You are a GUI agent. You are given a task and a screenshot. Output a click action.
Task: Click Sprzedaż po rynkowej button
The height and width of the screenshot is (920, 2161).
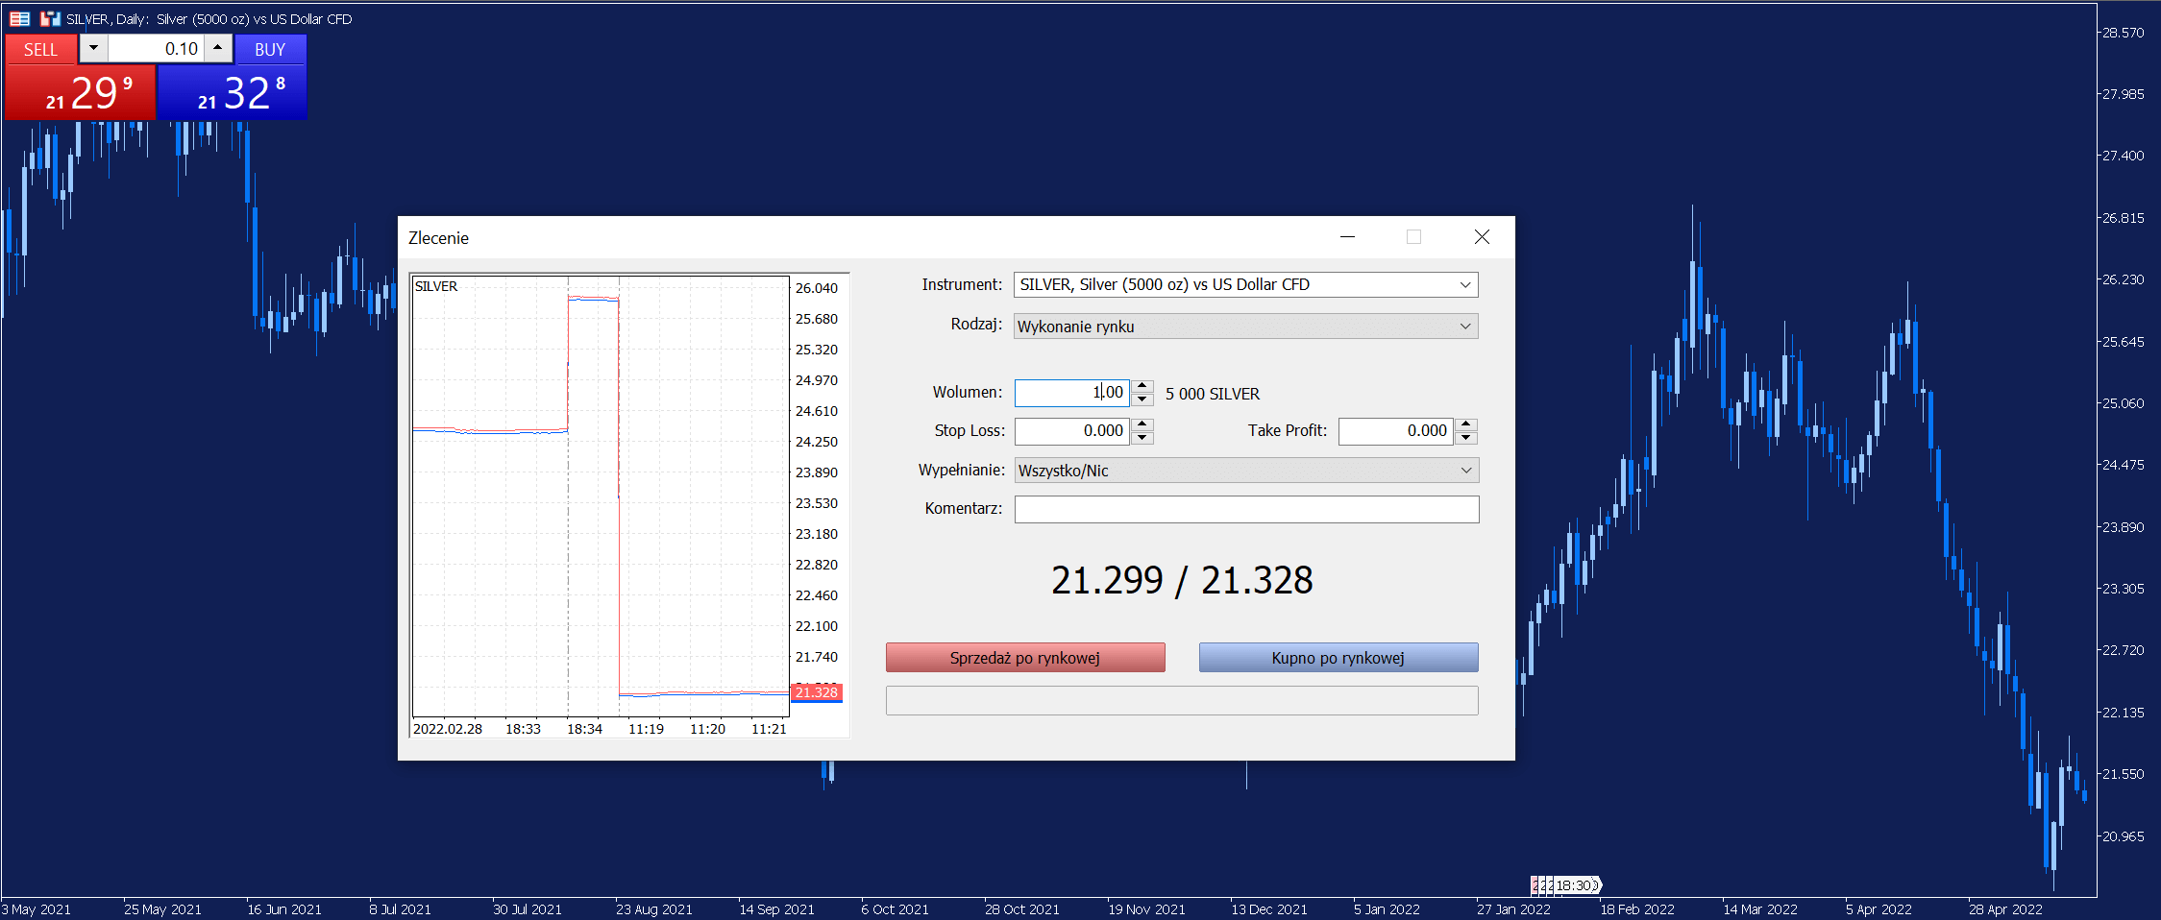click(1025, 658)
